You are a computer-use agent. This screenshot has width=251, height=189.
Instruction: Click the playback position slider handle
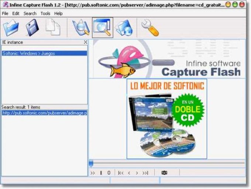pos(91,164)
